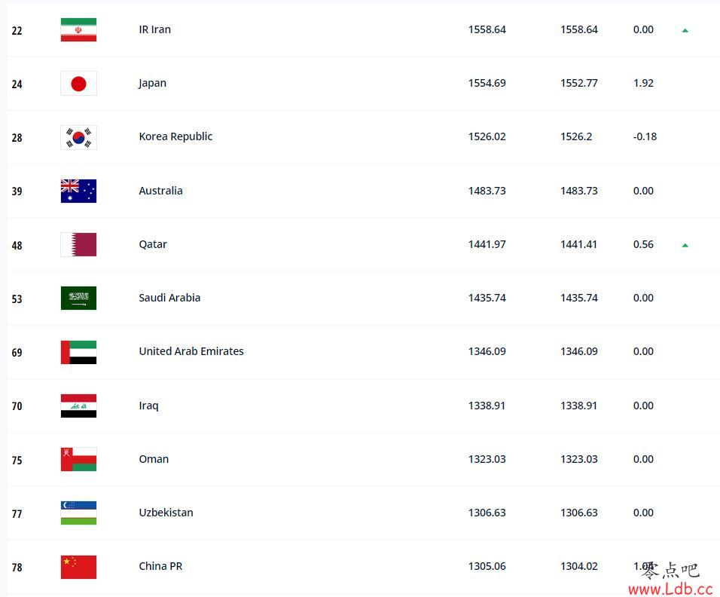The image size is (720, 597).
Task: Open the Korea Republic team link
Action: 175,136
